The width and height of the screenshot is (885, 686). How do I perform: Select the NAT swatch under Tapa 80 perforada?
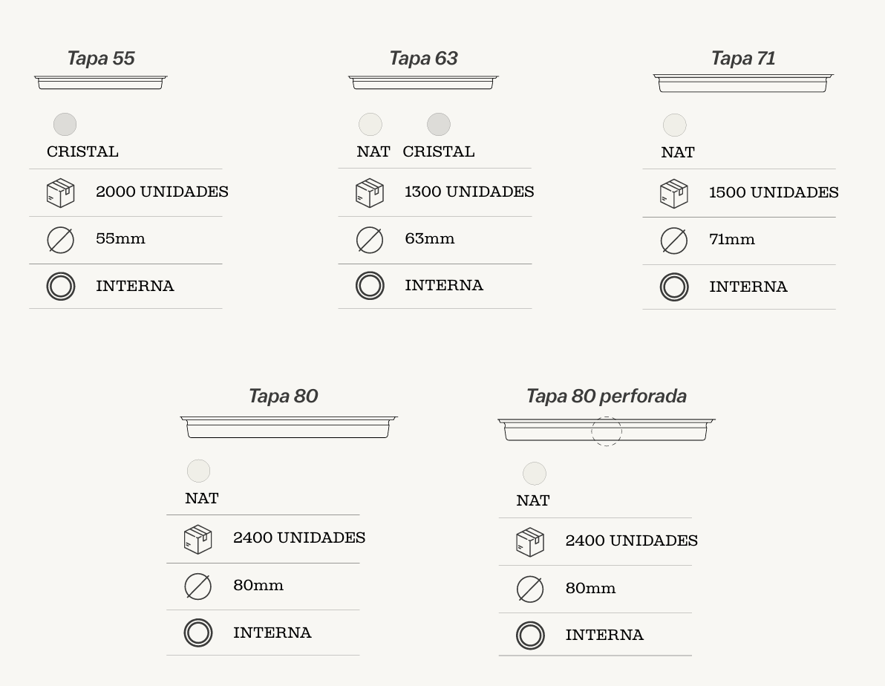coord(535,474)
